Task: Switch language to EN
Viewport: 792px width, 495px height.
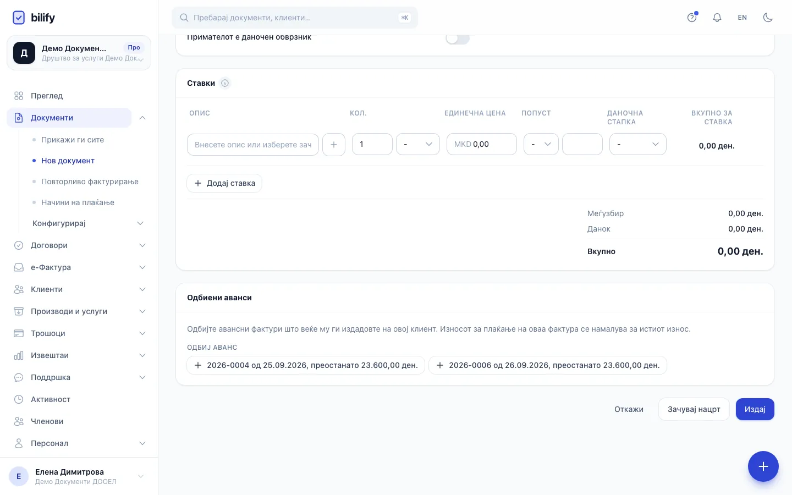Action: [x=743, y=18]
